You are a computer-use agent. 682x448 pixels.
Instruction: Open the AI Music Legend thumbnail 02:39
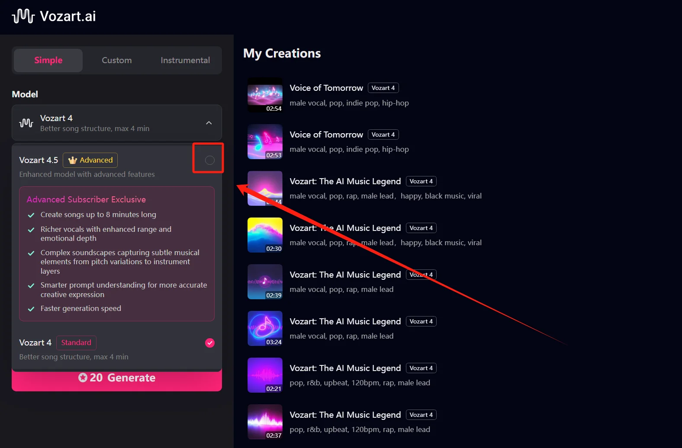tap(265, 282)
